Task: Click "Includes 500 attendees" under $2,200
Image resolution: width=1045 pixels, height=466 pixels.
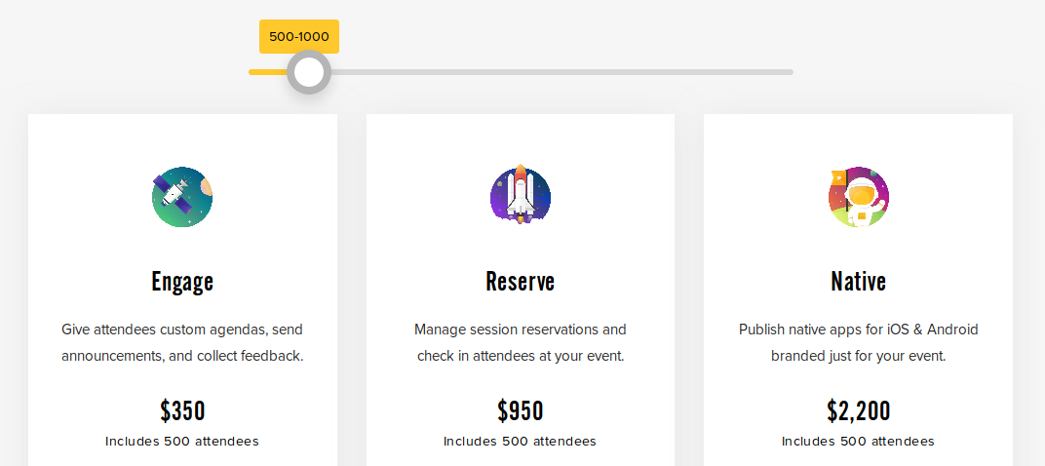Action: [859, 442]
